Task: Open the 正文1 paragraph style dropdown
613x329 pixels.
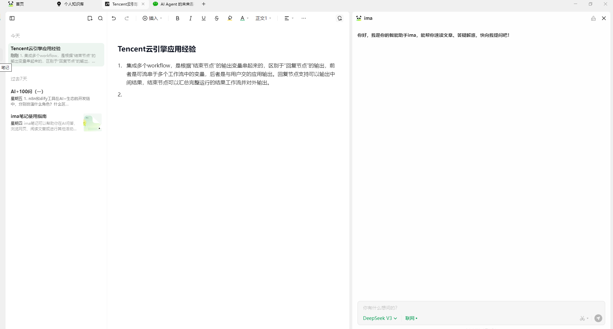Action: (263, 18)
